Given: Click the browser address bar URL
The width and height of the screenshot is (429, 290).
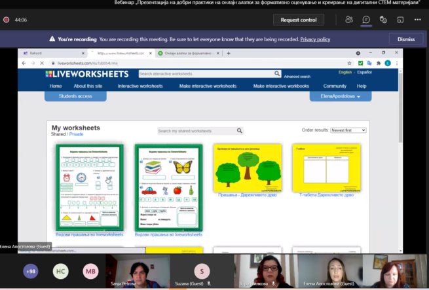Looking at the screenshot, I should coord(88,63).
